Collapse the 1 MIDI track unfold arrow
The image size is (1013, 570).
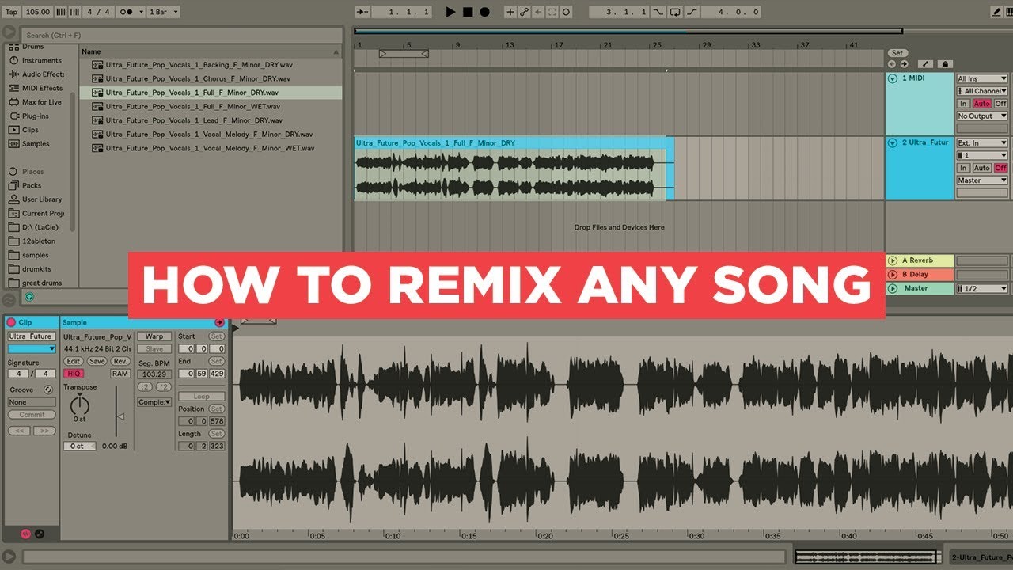coord(893,78)
